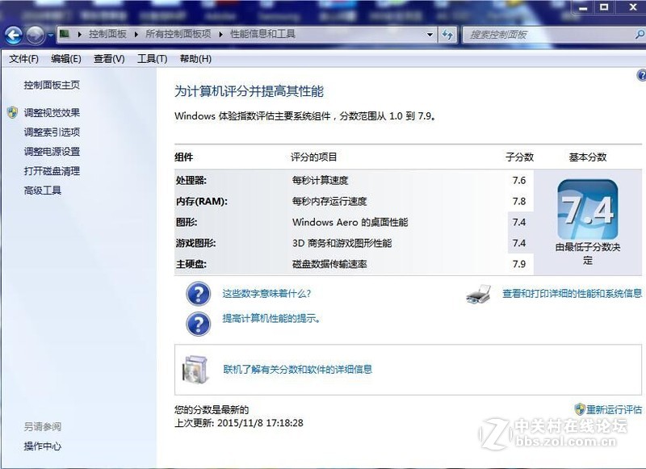The image size is (646, 469).
Task: Open 查看和打印详细的性能和系统信息 link
Action: tap(573, 294)
